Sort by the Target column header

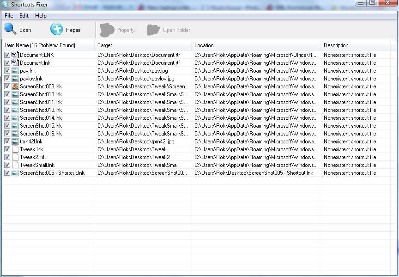[x=143, y=45]
